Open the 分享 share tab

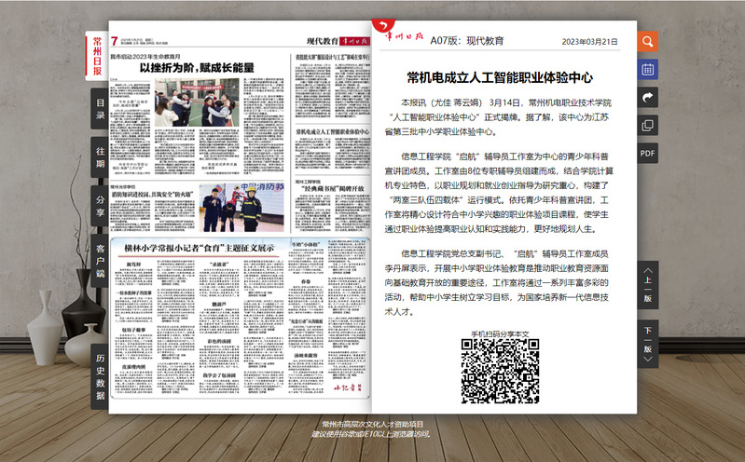(99, 206)
